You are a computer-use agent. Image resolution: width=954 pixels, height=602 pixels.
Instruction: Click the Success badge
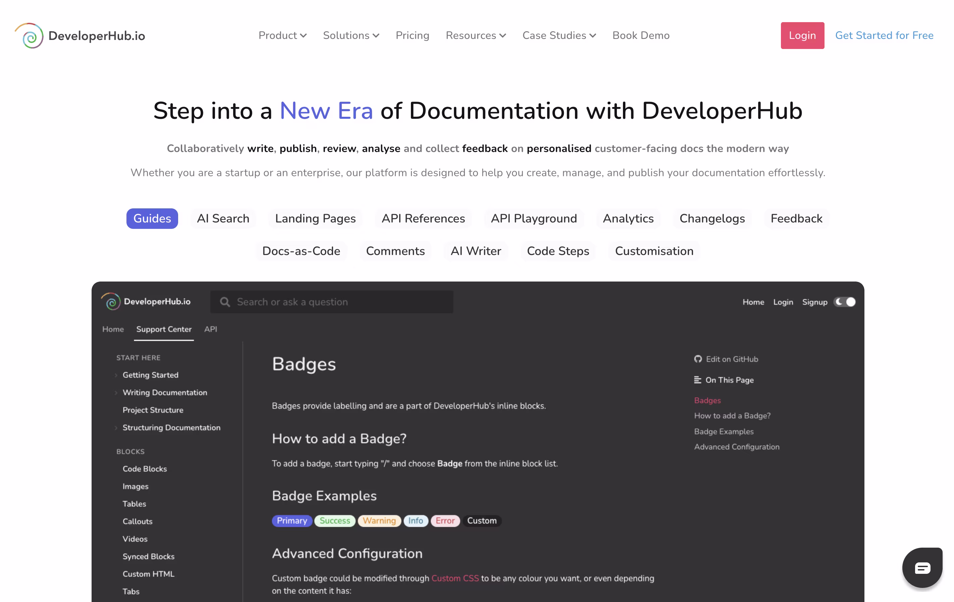335,521
